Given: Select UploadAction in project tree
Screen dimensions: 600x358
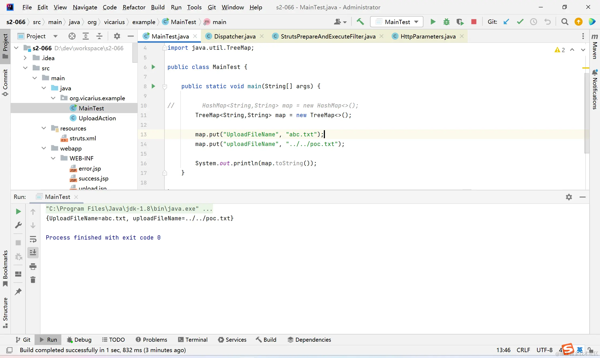Looking at the screenshot, I should pos(97,118).
